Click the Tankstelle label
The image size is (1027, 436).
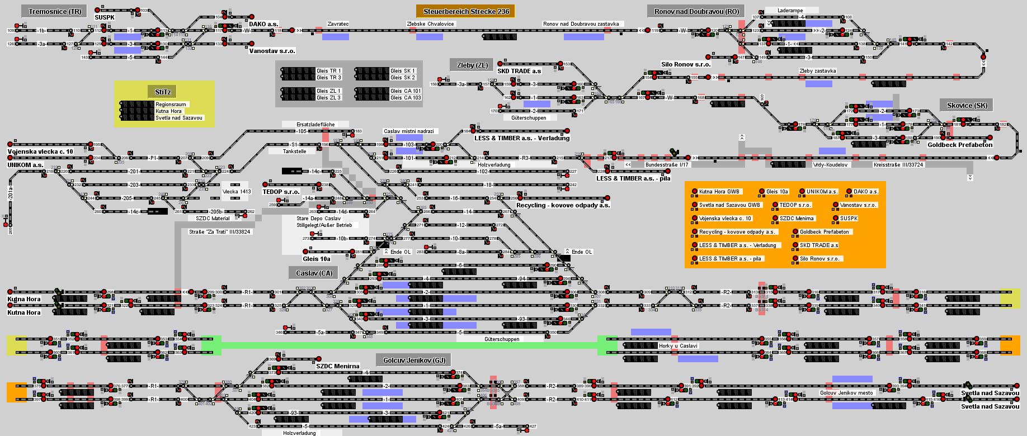coord(295,151)
